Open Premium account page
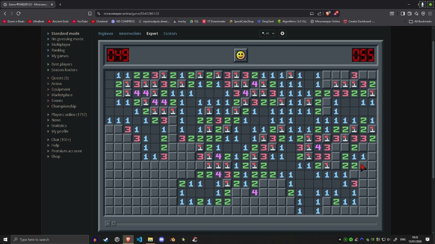The image size is (435, 244). coord(67,151)
